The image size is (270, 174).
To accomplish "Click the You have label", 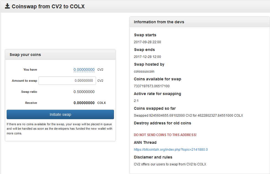I will pos(30,70).
